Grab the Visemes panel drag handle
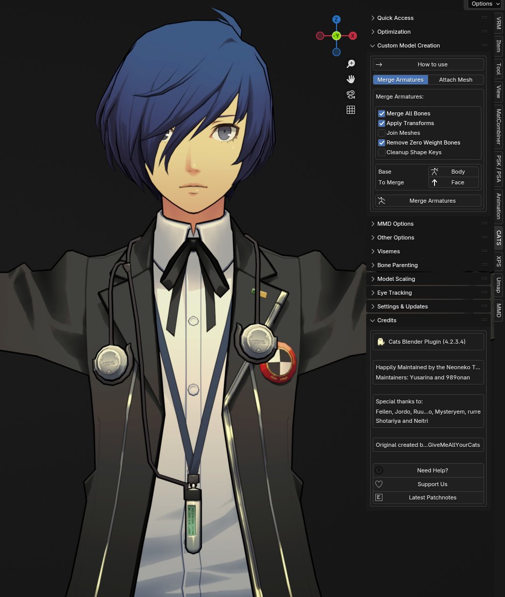The image size is (505, 597). pos(485,251)
